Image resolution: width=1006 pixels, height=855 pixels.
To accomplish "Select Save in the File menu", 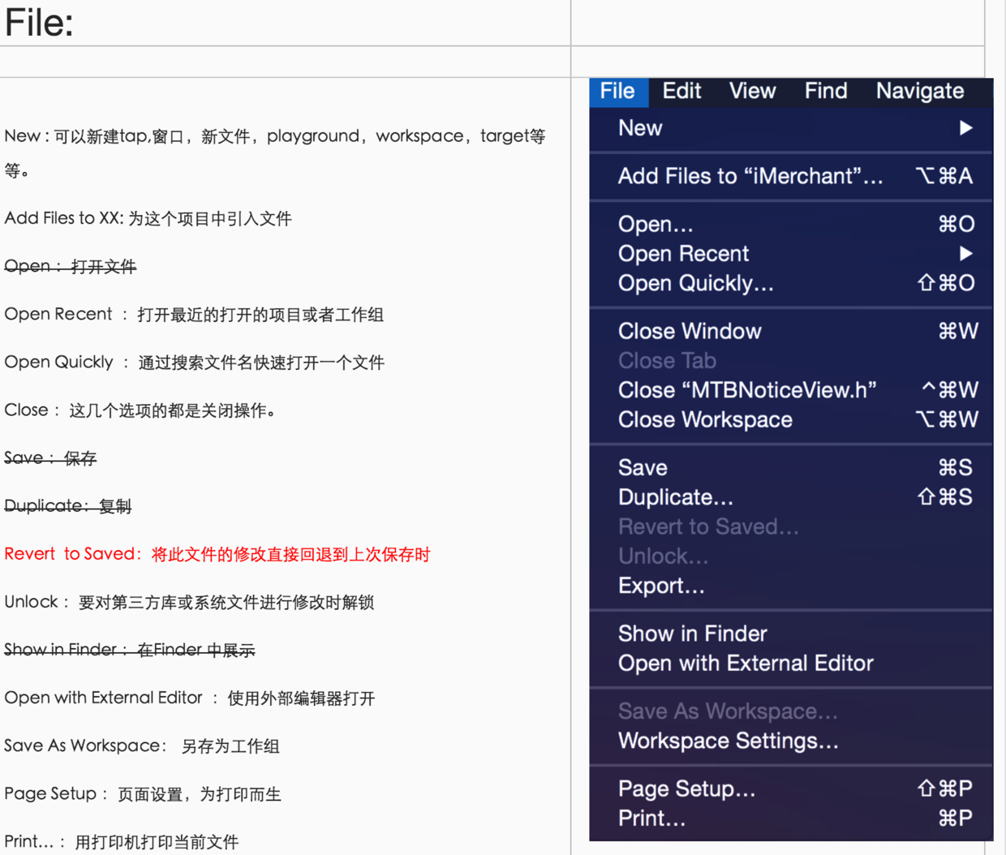I will (x=791, y=467).
